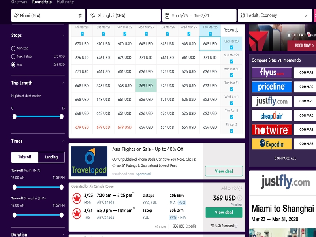Expand the Duration filter section chevron
The image size is (316, 237).
pos(64,235)
